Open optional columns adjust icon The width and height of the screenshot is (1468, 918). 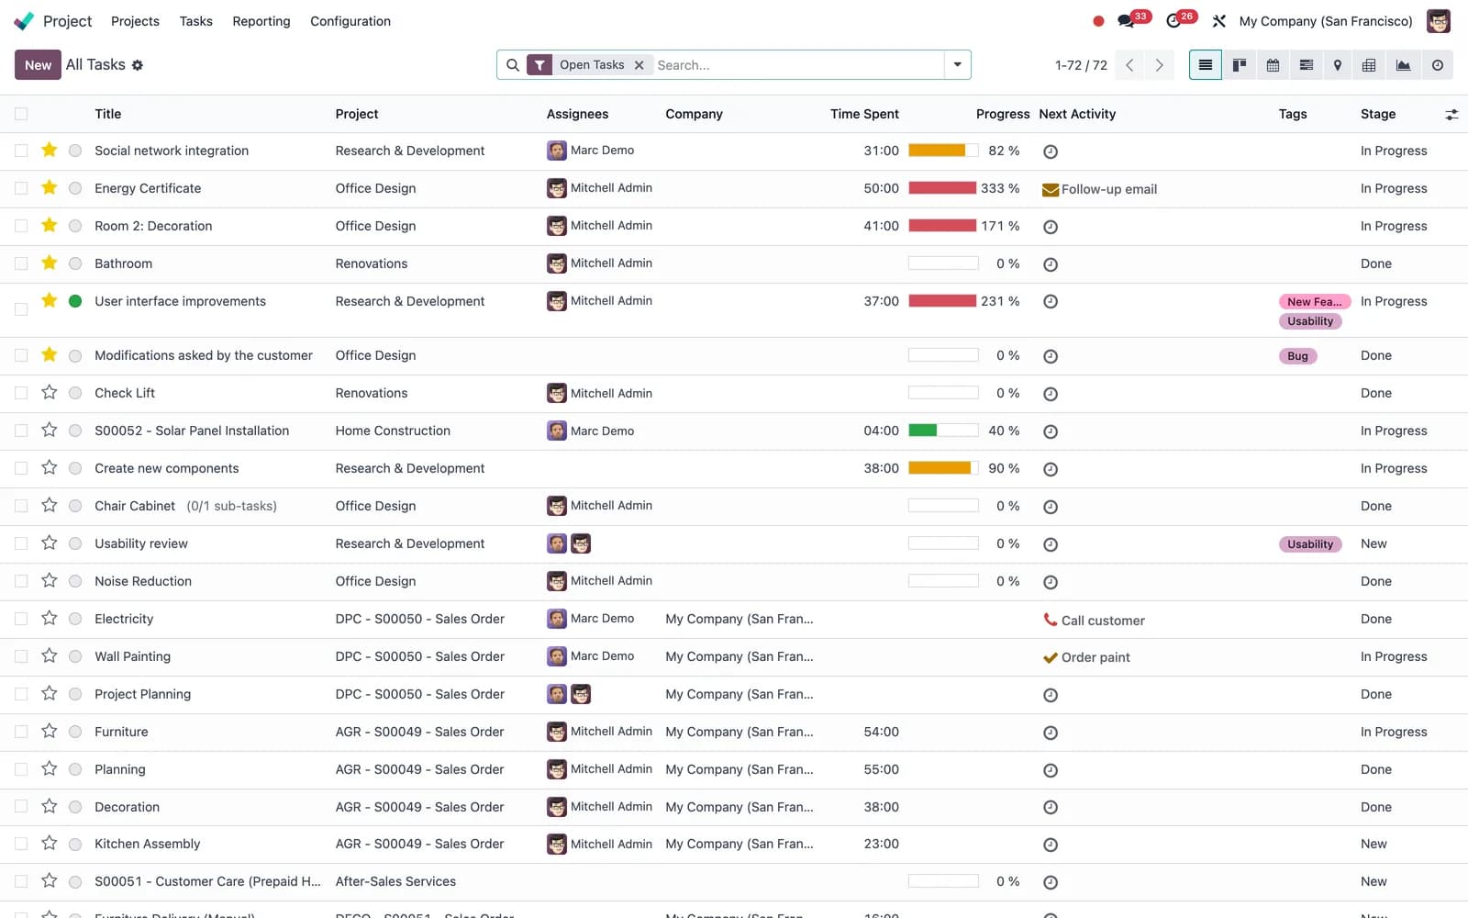tap(1451, 115)
